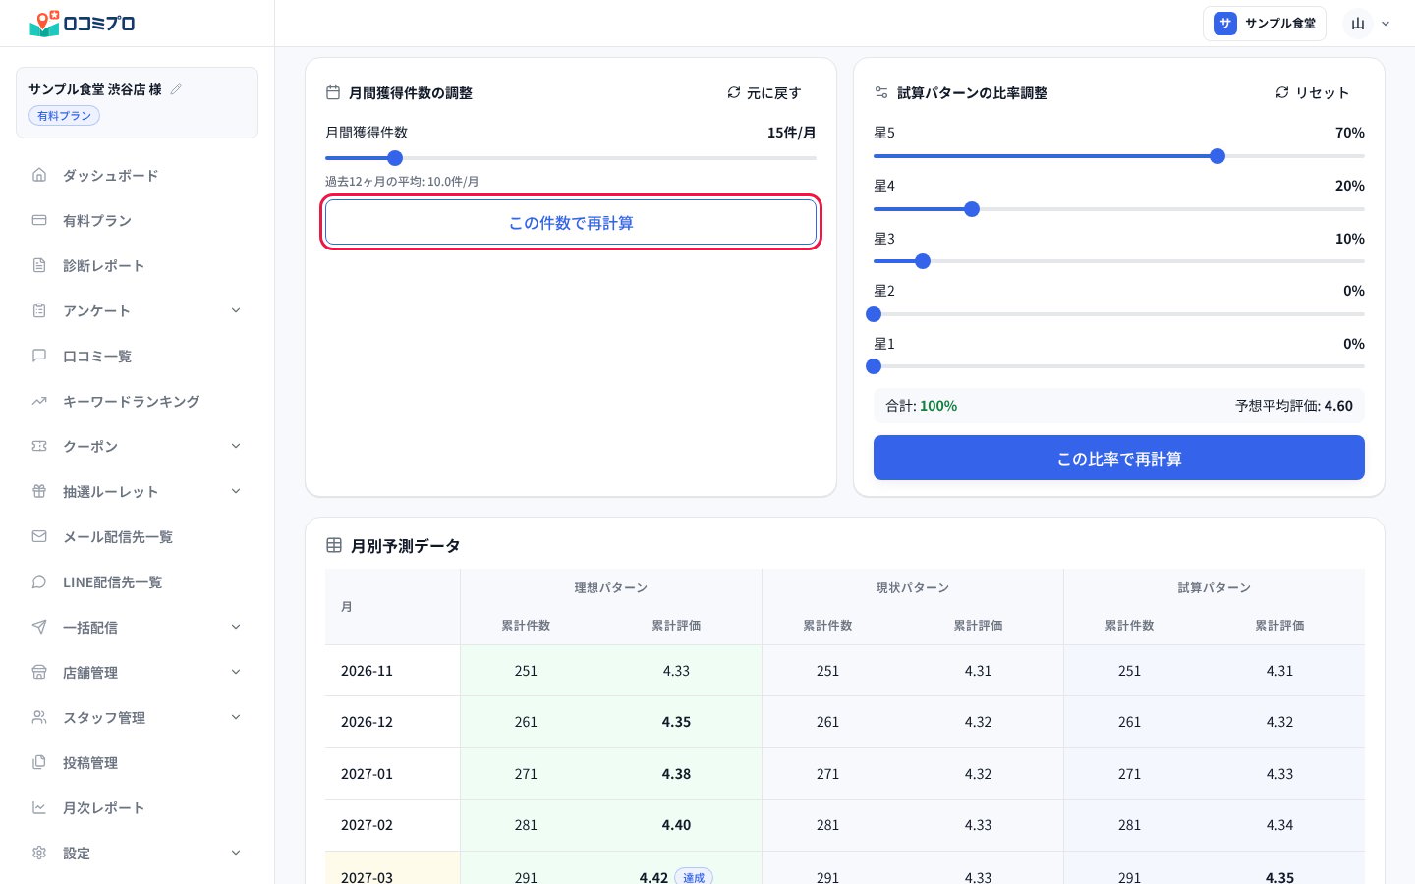
Task: Click the refresh icon beside リセット
Action: point(1282,92)
